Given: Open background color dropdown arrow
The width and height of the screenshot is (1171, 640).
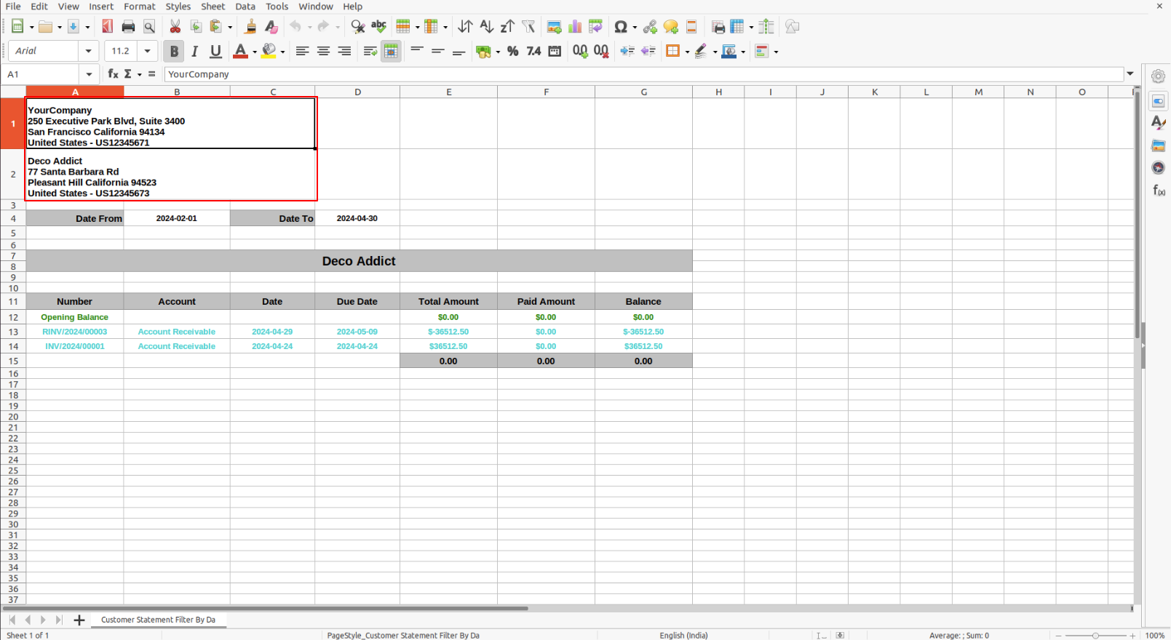Looking at the screenshot, I should click(282, 52).
